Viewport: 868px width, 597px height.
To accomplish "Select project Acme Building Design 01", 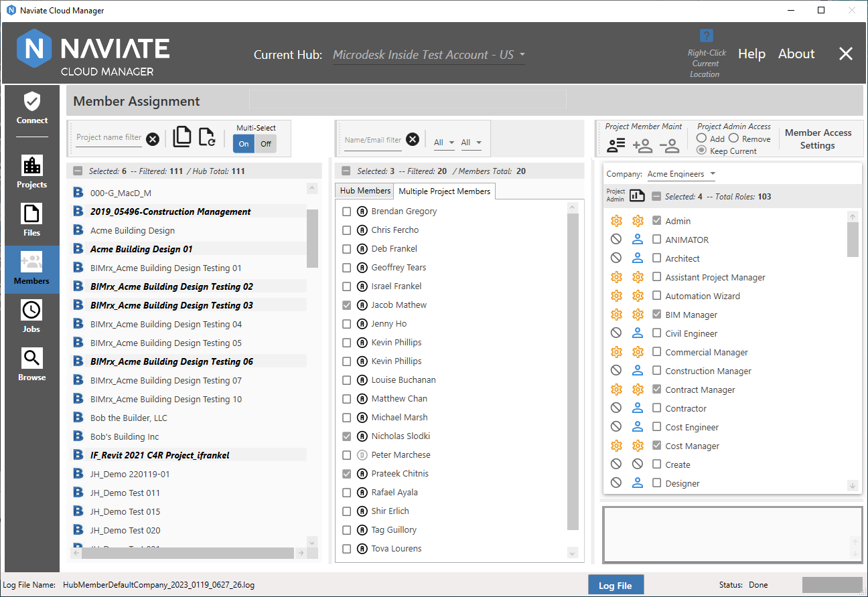I will coord(141,249).
